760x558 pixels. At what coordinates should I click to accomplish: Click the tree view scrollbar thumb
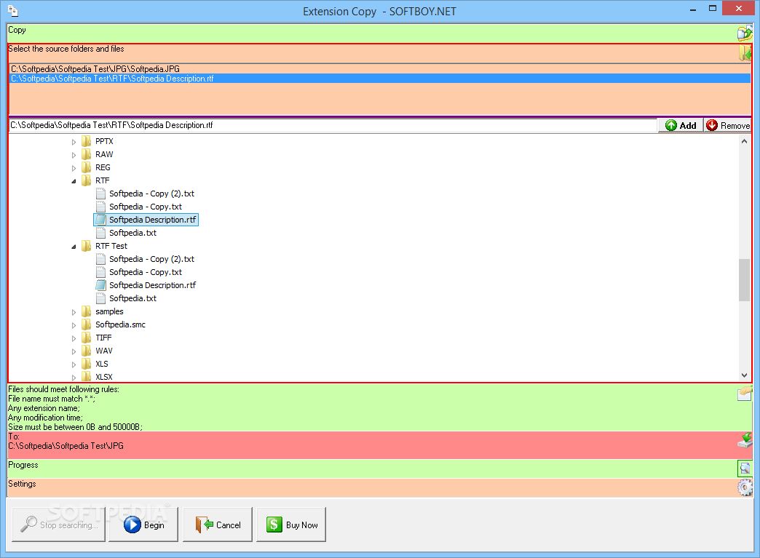point(744,280)
